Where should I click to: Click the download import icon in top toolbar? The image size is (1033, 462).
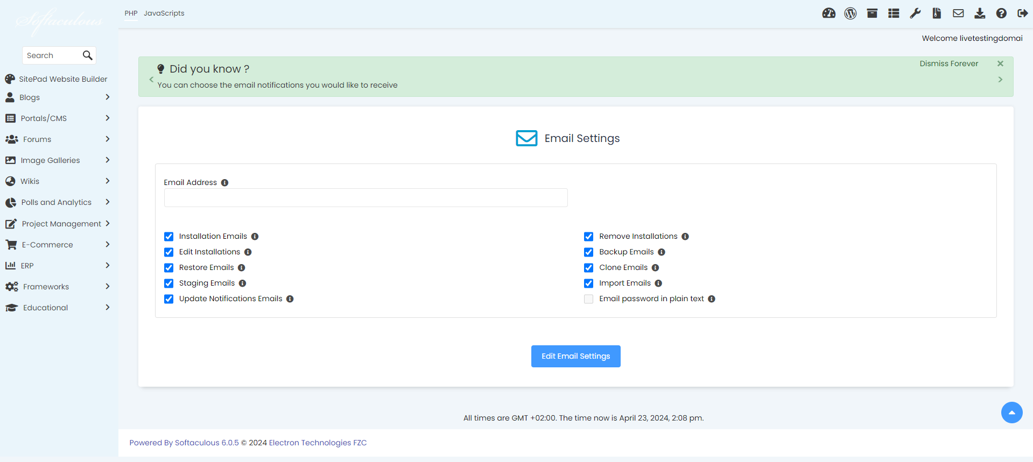click(980, 13)
